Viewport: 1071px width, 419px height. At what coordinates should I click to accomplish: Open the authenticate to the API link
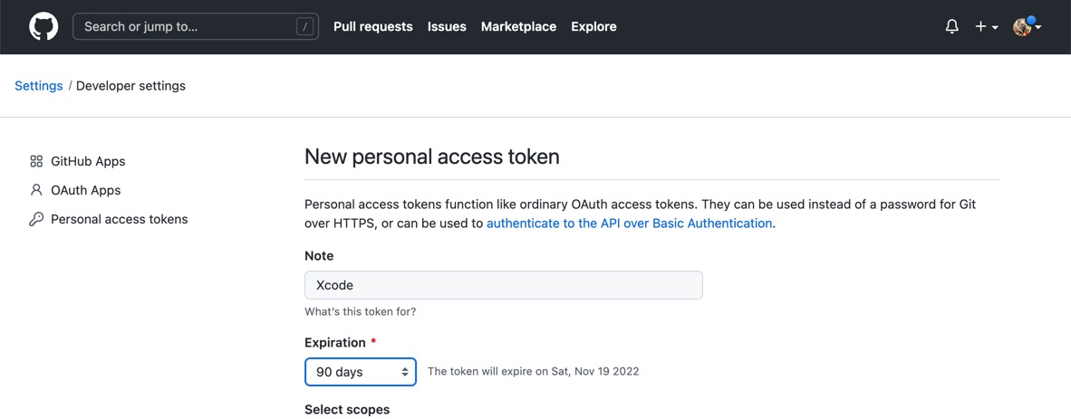629,224
